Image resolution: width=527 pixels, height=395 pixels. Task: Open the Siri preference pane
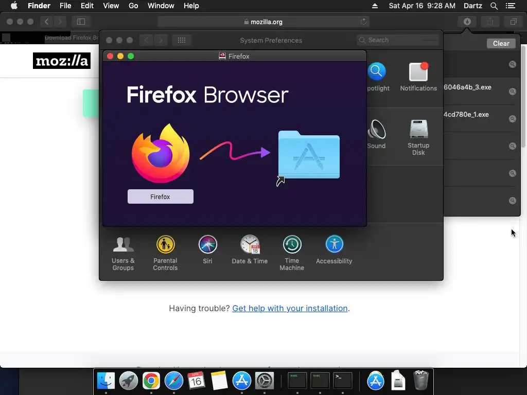(x=207, y=249)
